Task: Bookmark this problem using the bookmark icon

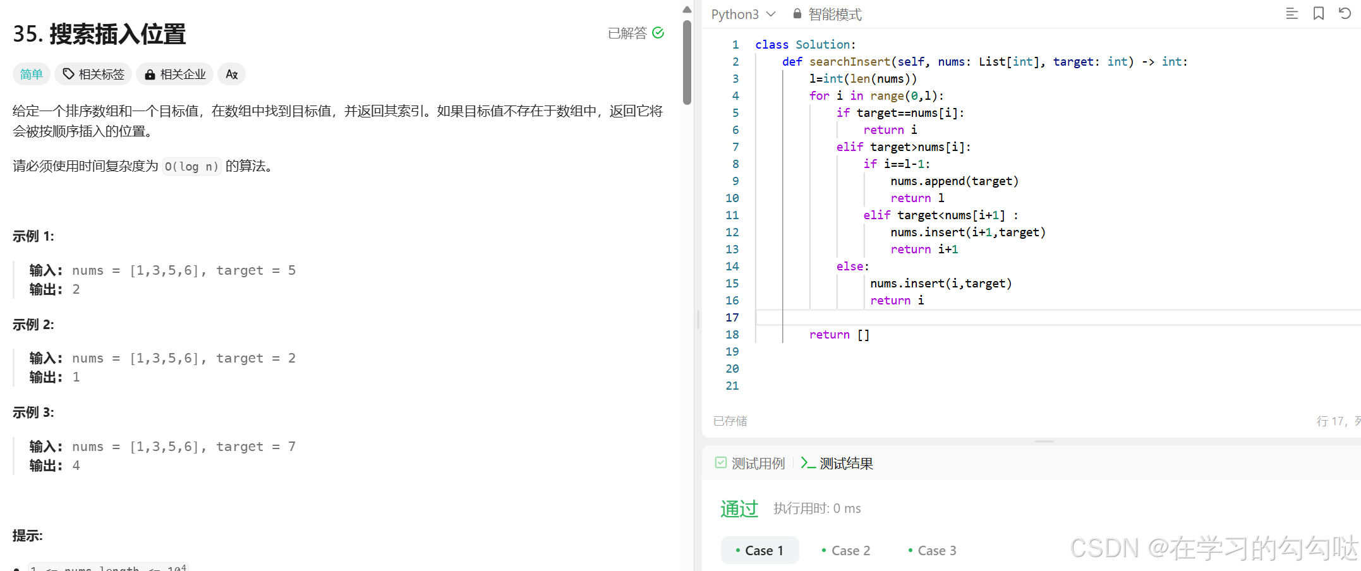Action: coord(1319,13)
